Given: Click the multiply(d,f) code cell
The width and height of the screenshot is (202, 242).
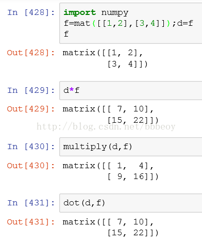Looking at the screenshot, I should tap(131, 147).
